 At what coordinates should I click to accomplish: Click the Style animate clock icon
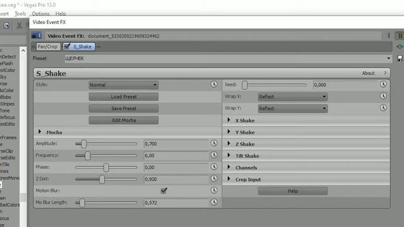coord(214,84)
